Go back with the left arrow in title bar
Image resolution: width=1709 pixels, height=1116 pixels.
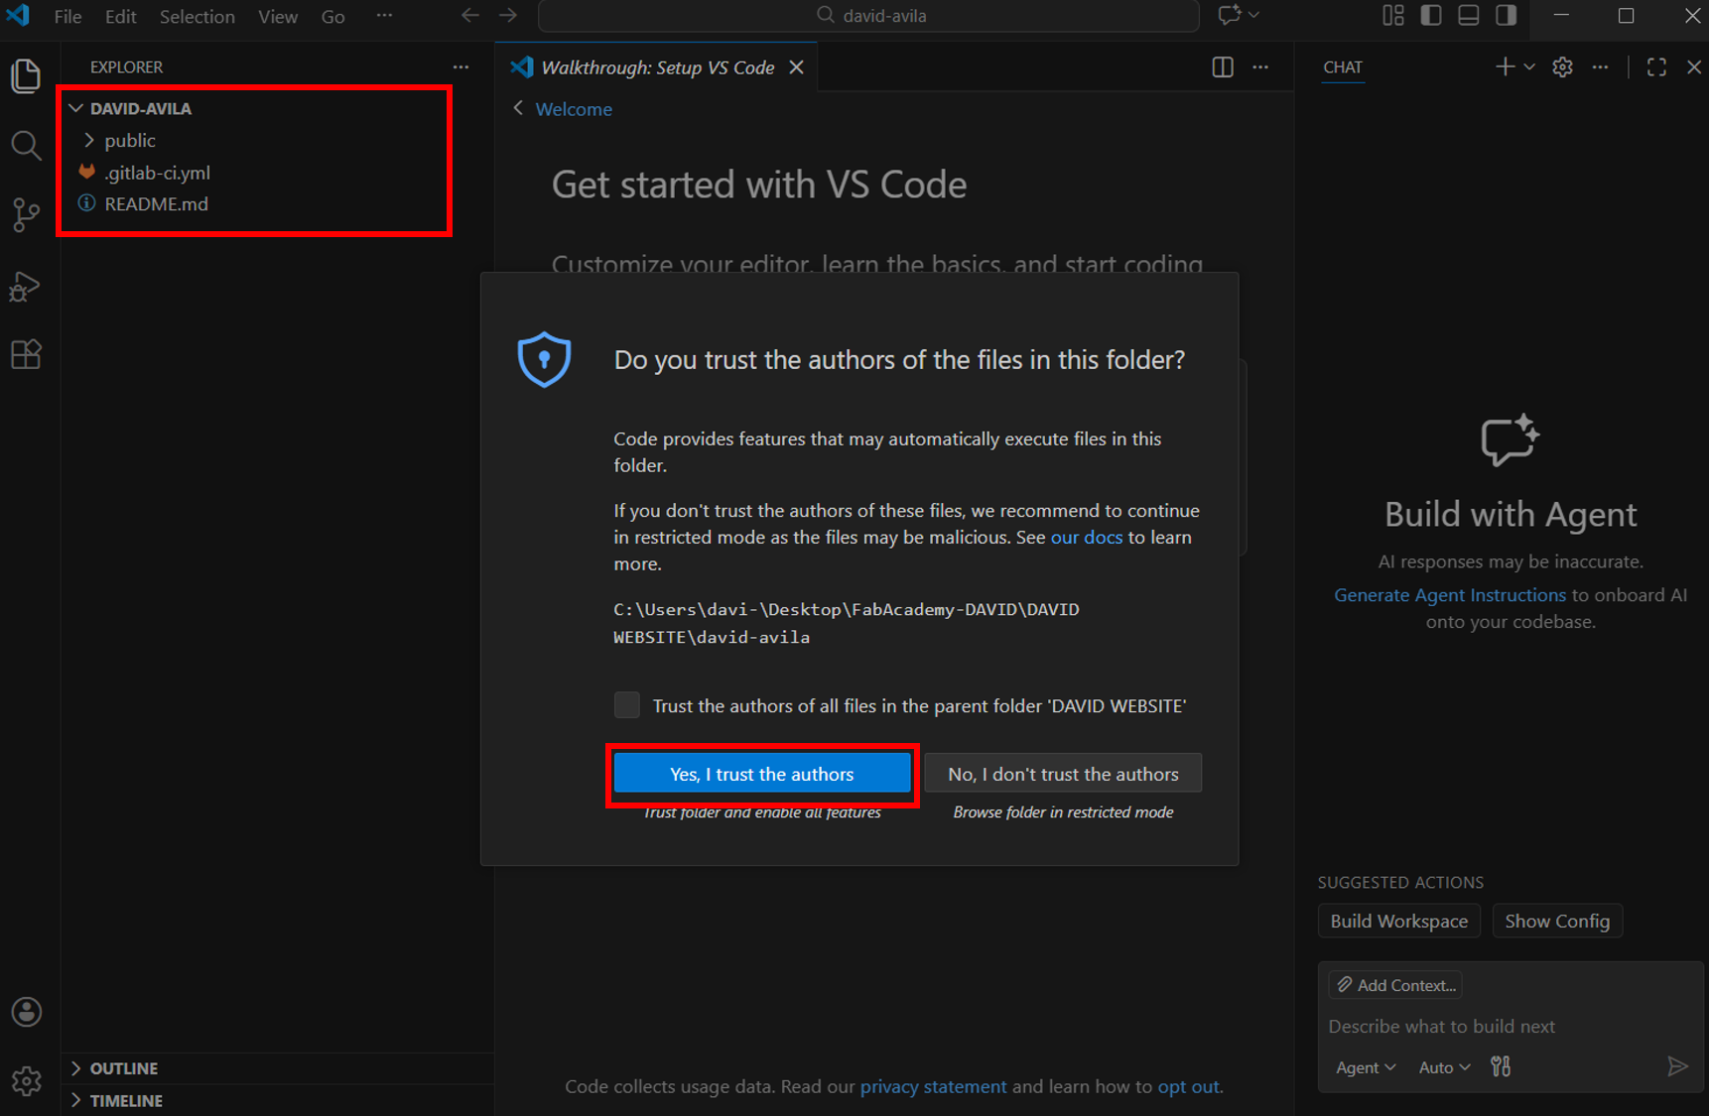[470, 16]
